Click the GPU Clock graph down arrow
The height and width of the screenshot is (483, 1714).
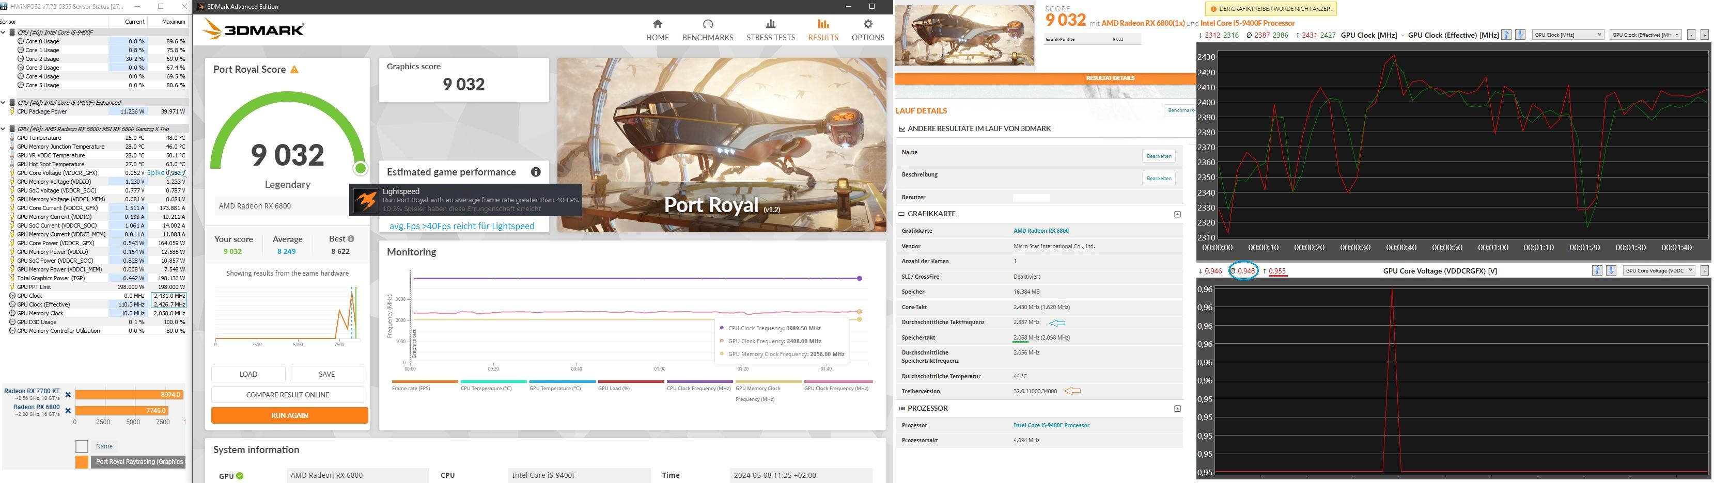1520,35
